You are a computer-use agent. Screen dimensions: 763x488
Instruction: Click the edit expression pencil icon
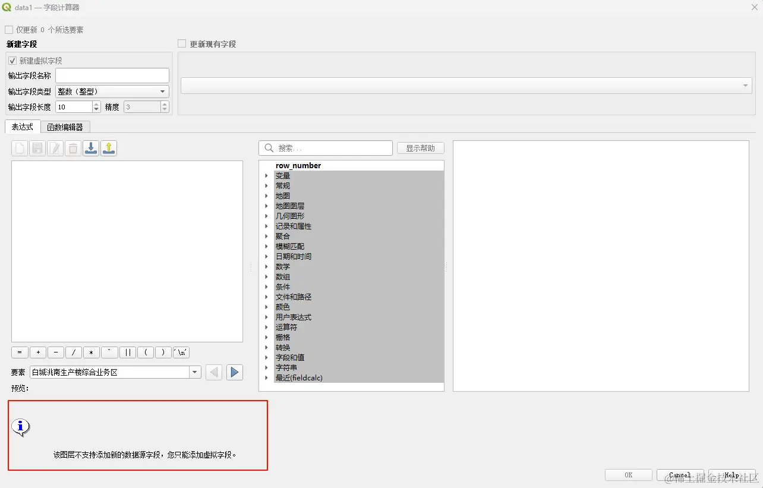point(55,149)
